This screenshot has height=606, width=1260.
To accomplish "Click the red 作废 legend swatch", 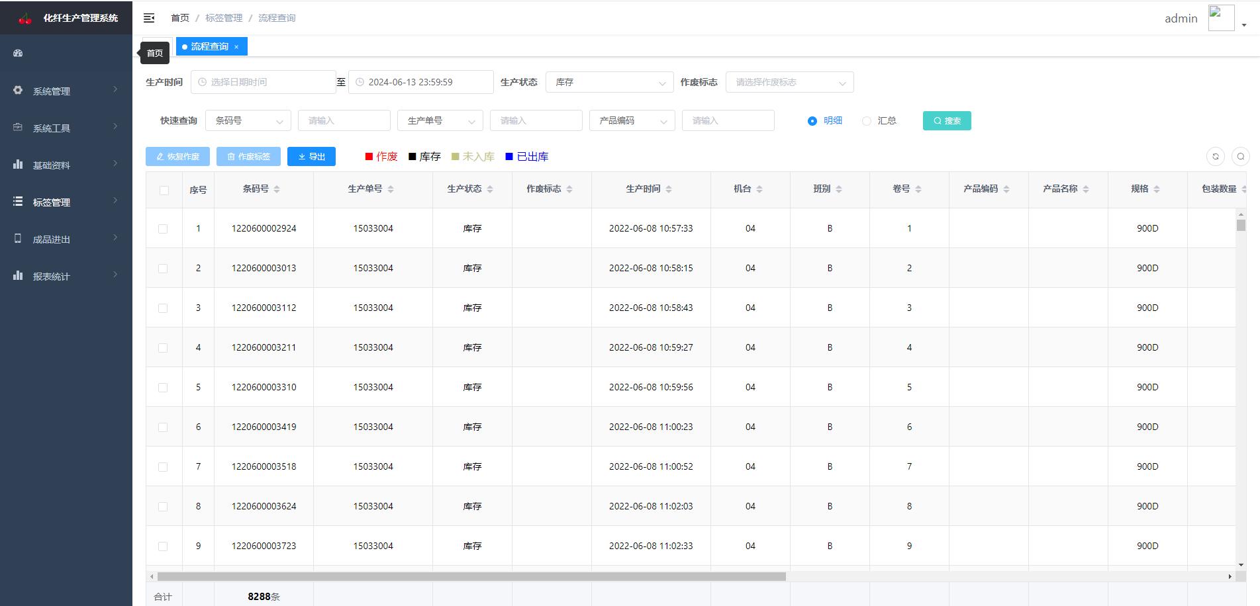I will [x=369, y=157].
